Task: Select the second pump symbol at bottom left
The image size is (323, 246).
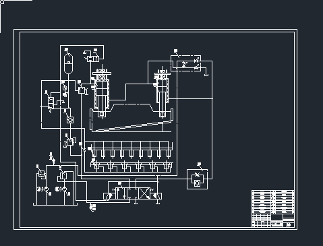Action: point(64,189)
